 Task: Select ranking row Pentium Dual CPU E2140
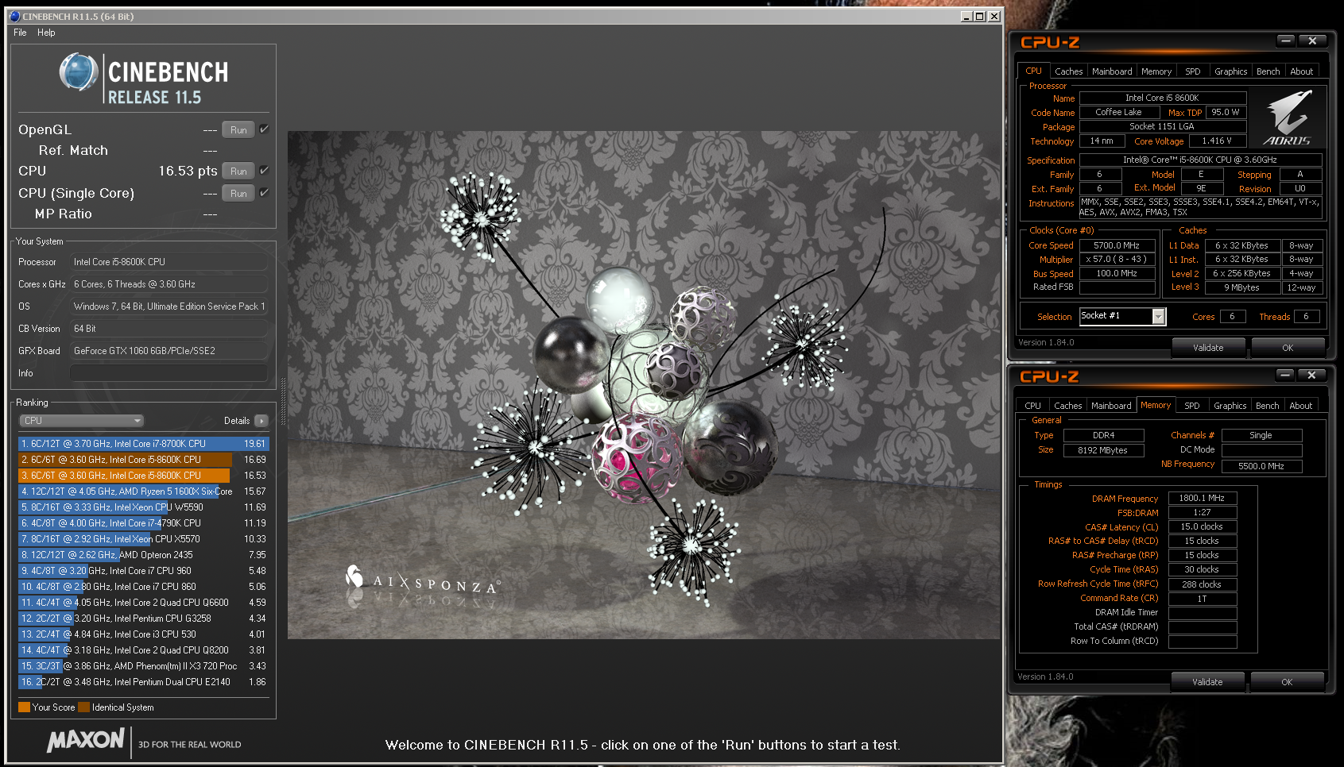[x=144, y=682]
